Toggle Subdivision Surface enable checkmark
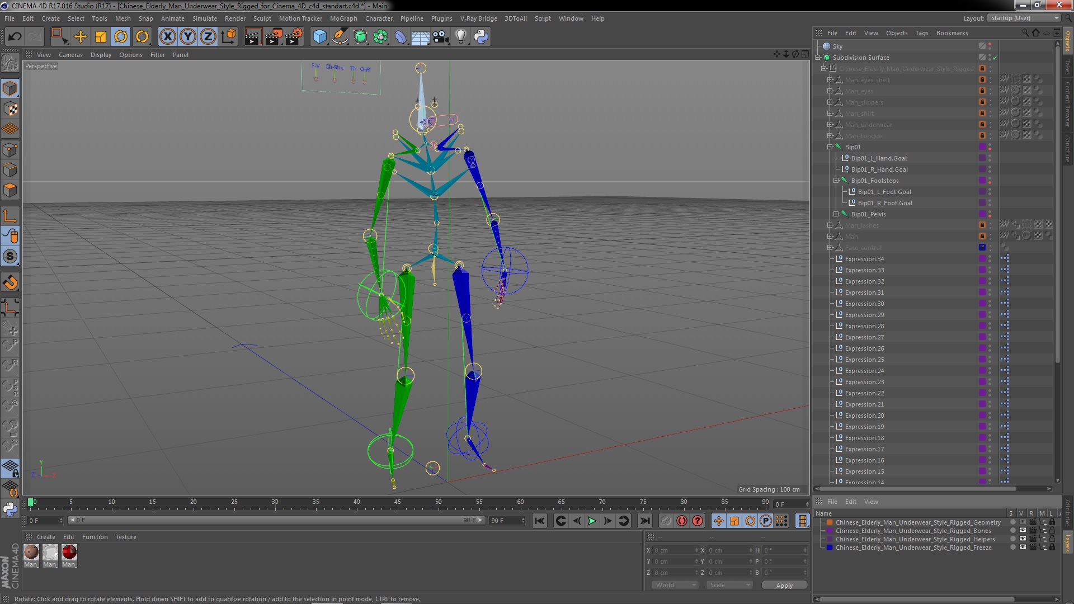The height and width of the screenshot is (604, 1074). pos(995,58)
